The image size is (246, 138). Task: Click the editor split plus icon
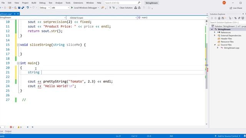point(206,21)
